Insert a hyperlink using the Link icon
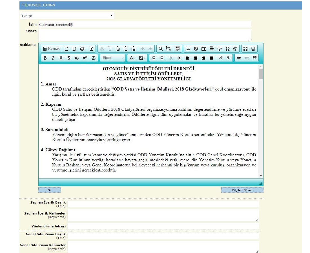This screenshot has width=310, height=253. (x=239, y=58)
